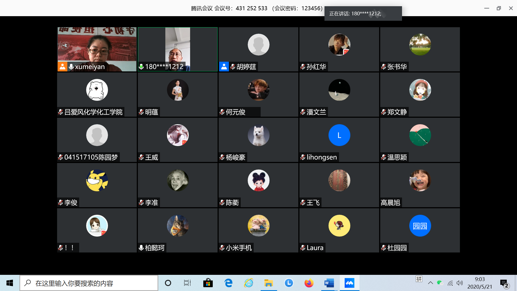The image size is (517, 291).
Task: Launch Firefox from the taskbar
Action: 309,283
